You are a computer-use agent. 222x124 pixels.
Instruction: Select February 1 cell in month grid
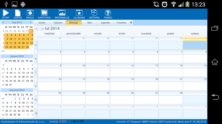195,43
